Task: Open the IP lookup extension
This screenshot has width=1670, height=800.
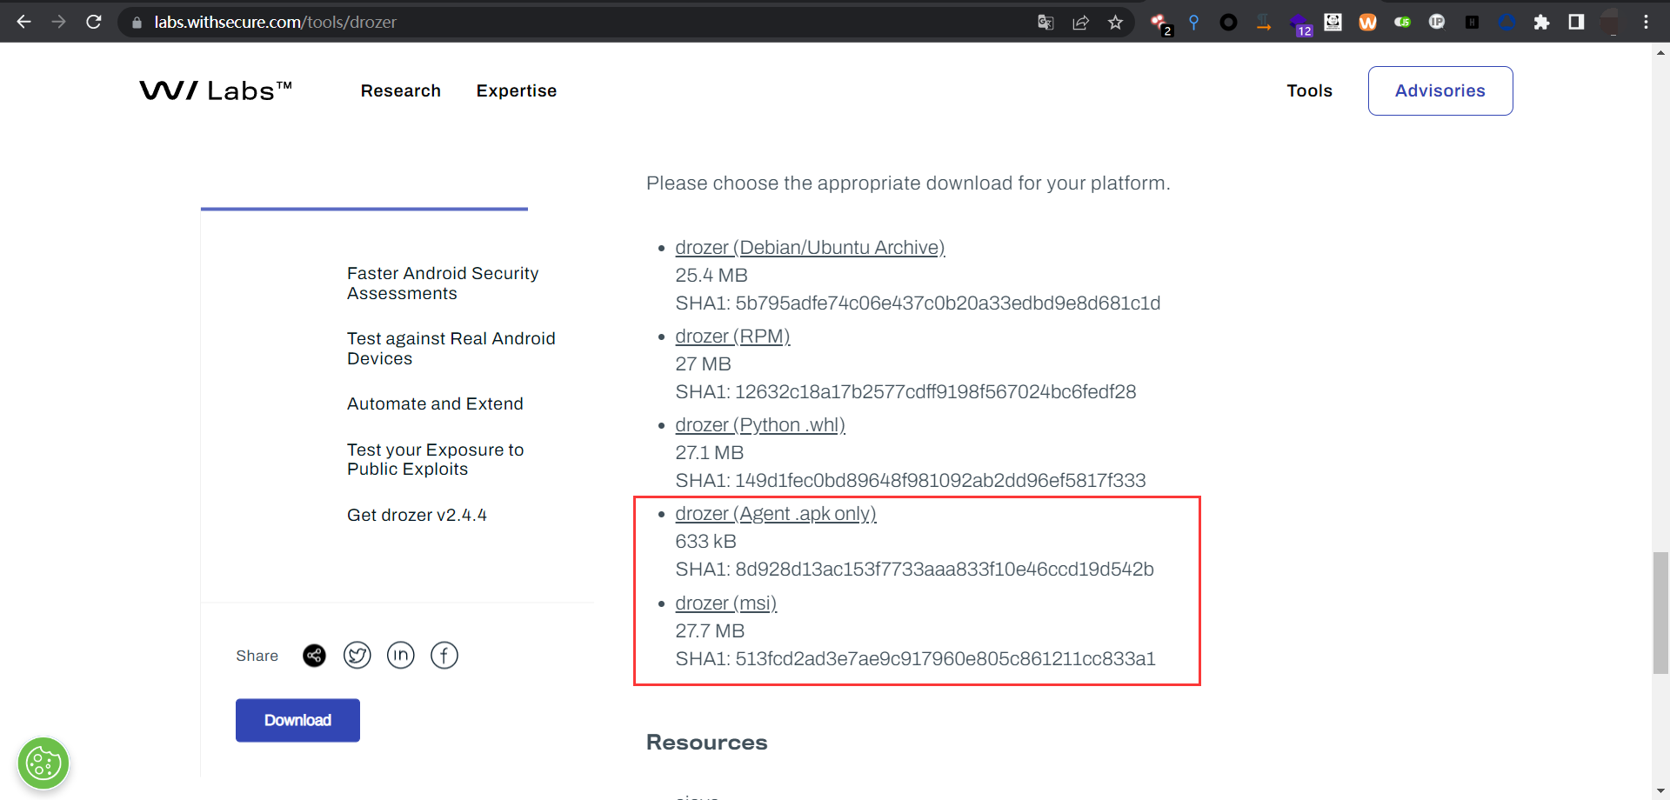Action: pos(1437,23)
